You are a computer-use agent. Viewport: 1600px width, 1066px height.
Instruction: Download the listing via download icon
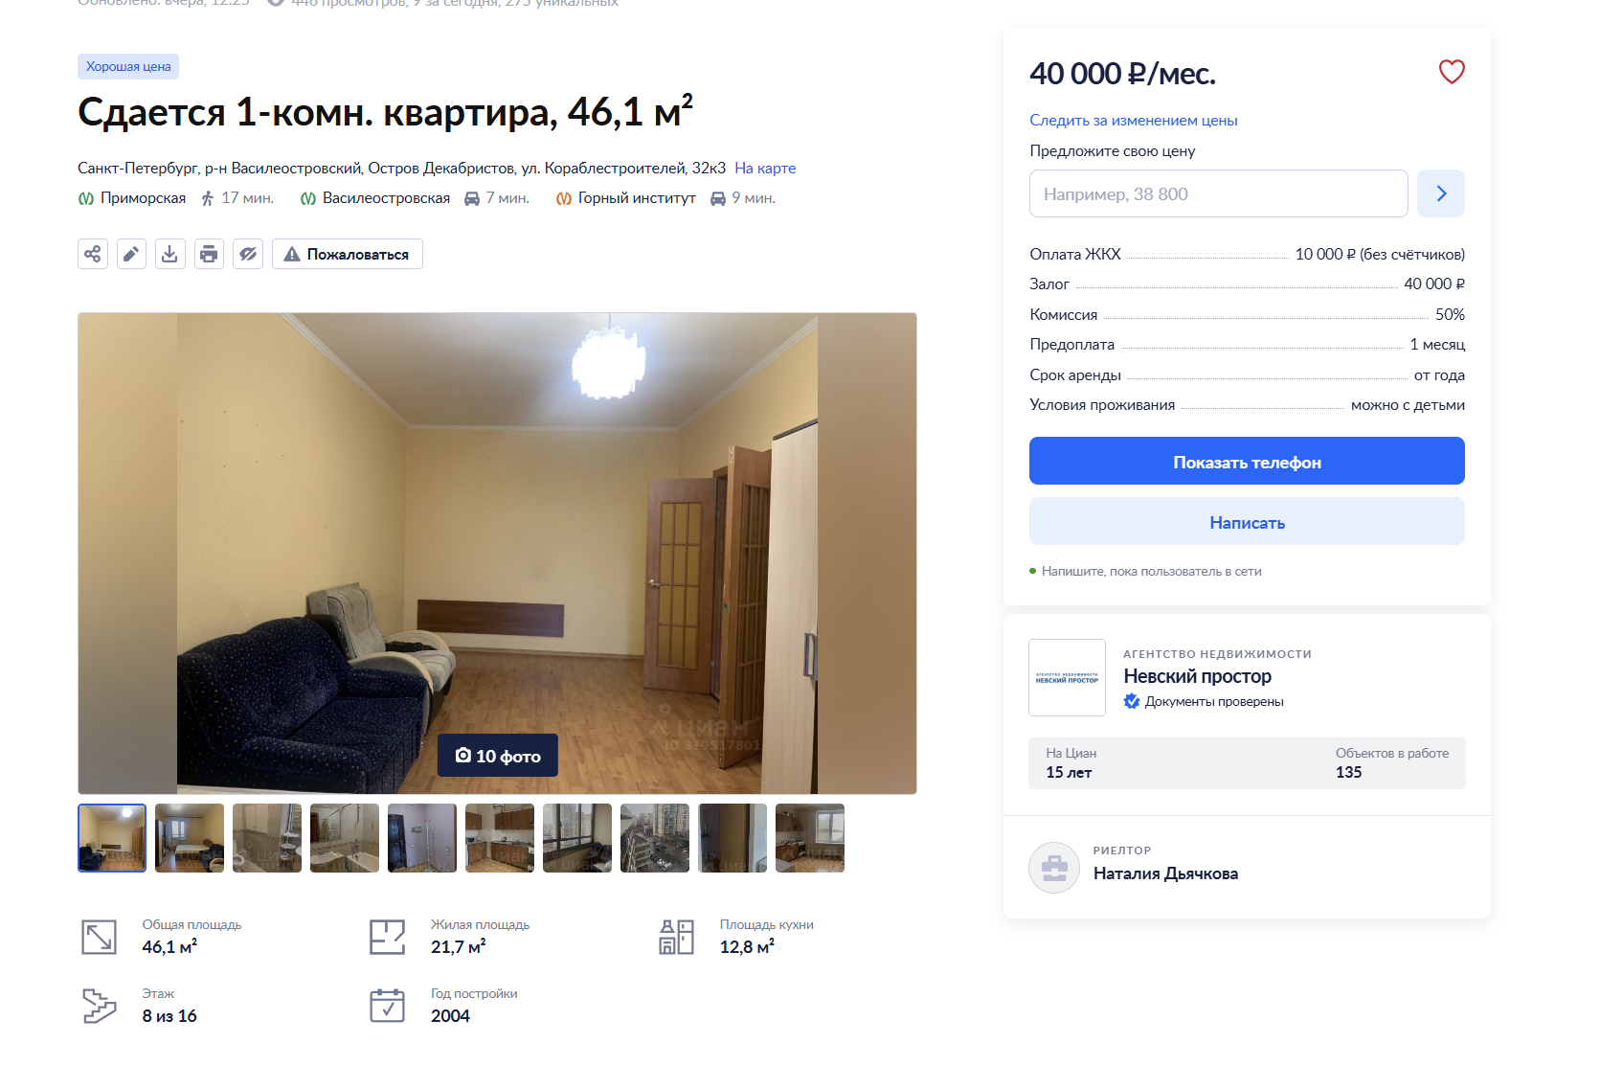coord(169,254)
